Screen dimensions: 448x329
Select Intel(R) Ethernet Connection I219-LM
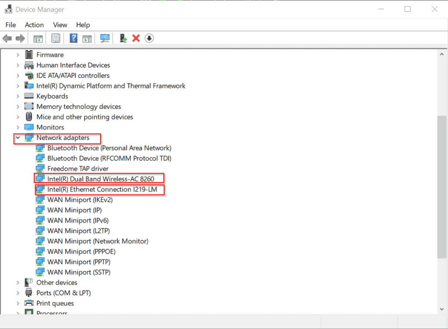(x=102, y=189)
